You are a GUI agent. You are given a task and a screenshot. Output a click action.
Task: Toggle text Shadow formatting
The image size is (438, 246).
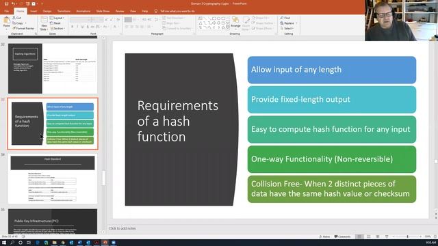tap(88, 27)
